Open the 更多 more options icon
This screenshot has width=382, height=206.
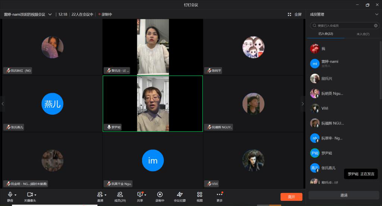point(219,195)
